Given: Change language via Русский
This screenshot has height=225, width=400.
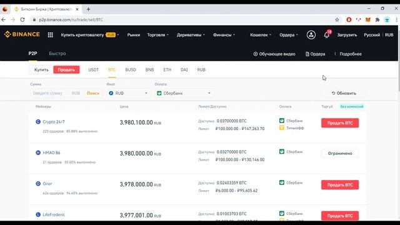Looking at the screenshot, I should [x=372, y=35].
